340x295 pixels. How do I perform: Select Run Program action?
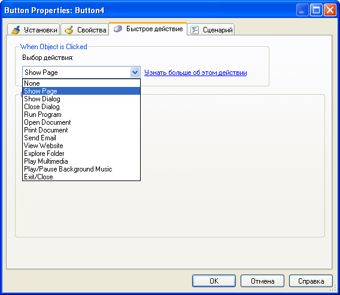coord(81,115)
